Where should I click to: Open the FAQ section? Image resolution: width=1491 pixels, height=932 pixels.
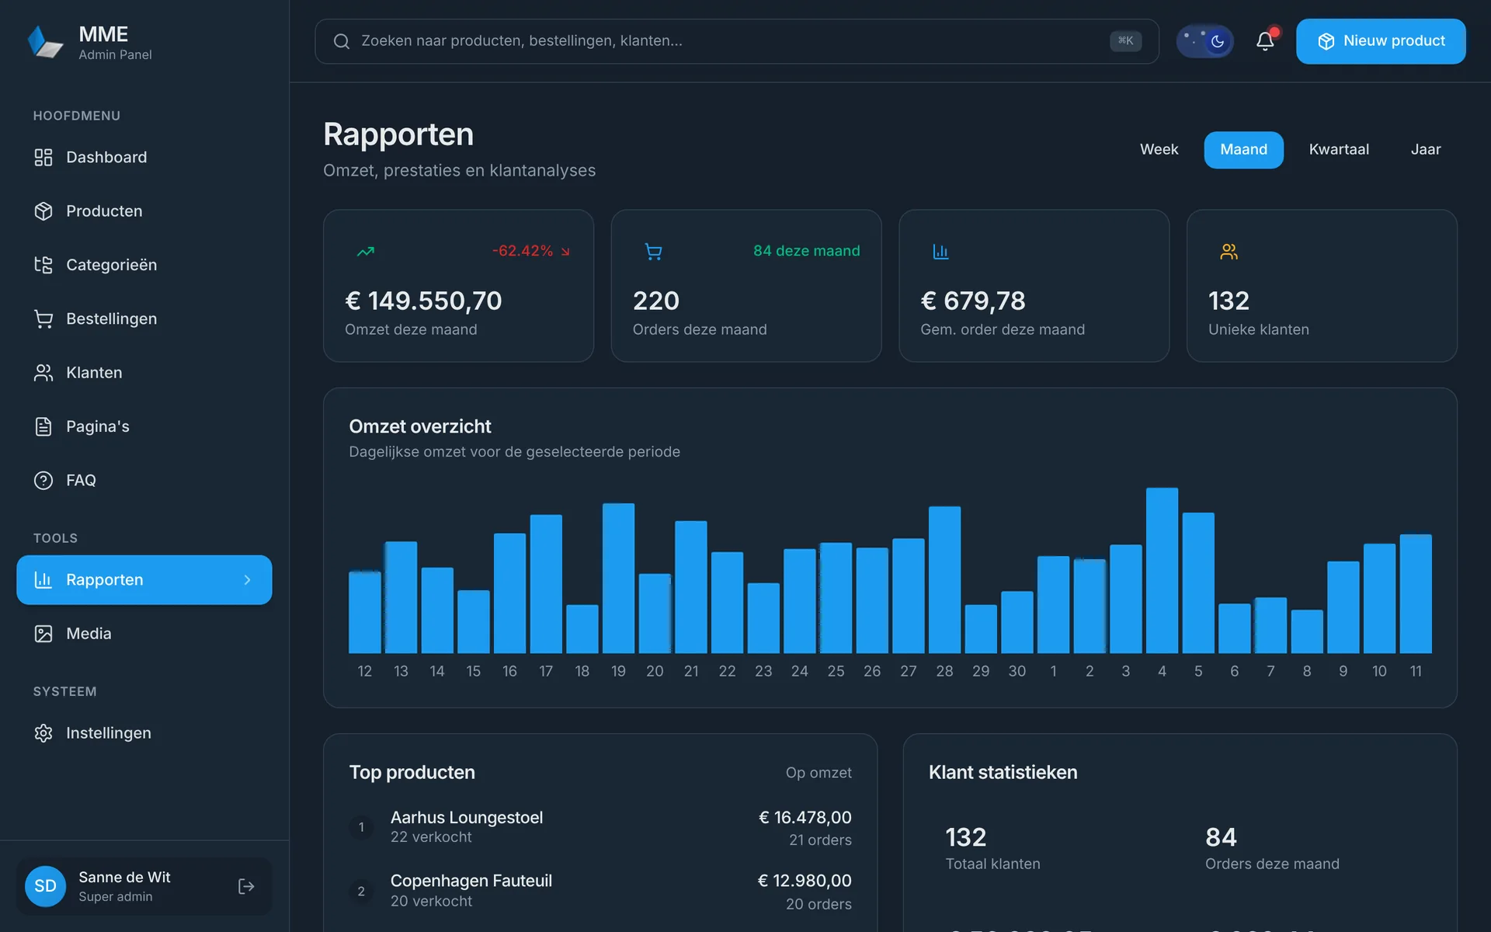click(144, 481)
